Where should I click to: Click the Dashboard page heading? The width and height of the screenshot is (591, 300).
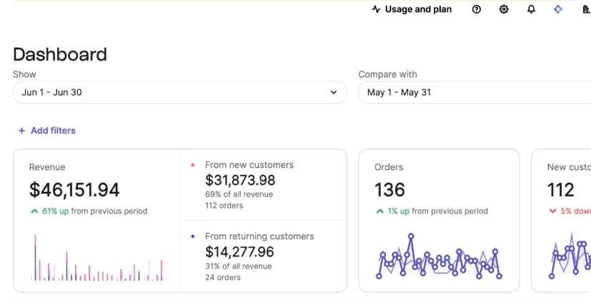point(60,54)
